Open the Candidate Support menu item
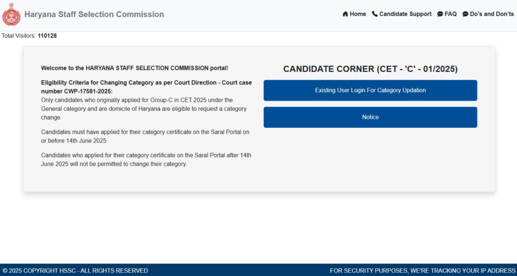Image resolution: width=517 pixels, height=276 pixels. (x=405, y=14)
